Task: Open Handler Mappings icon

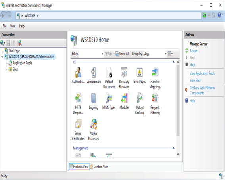Action: click(x=155, y=78)
